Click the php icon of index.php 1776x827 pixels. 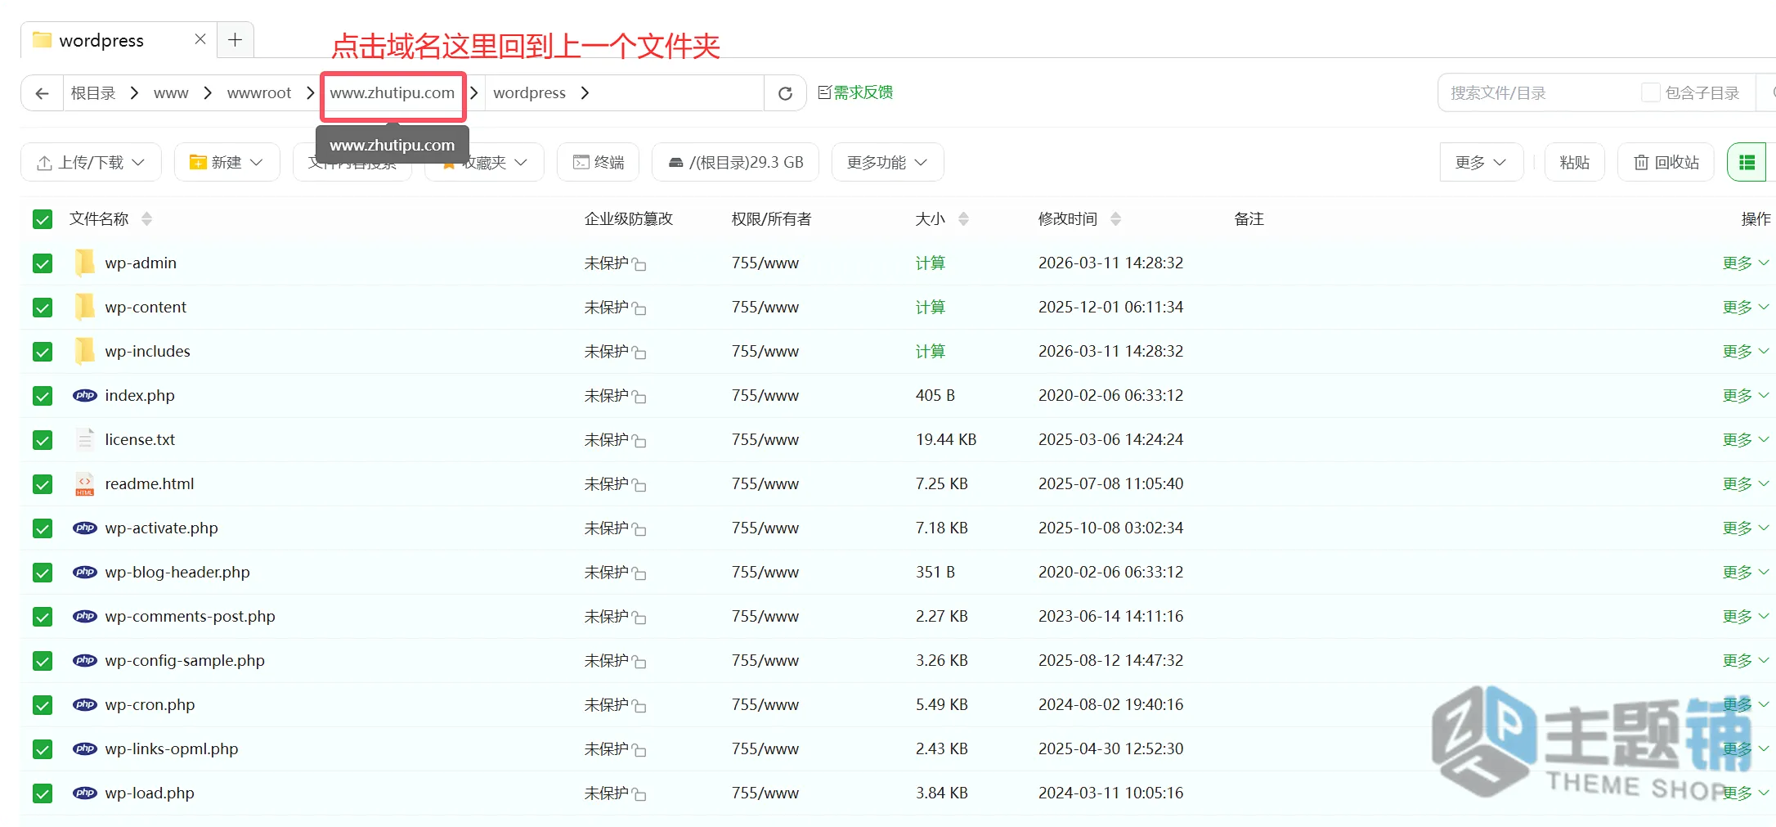click(85, 395)
